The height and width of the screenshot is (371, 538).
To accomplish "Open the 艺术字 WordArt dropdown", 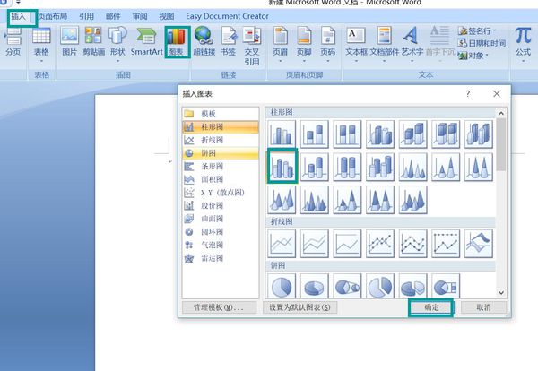I will pos(412,45).
